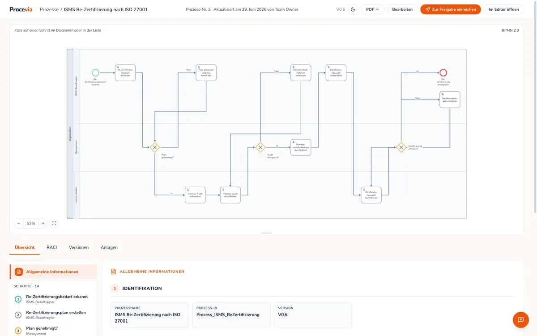Click the V0.6 version label in header
537x336 pixels.
pyautogui.click(x=341, y=9)
